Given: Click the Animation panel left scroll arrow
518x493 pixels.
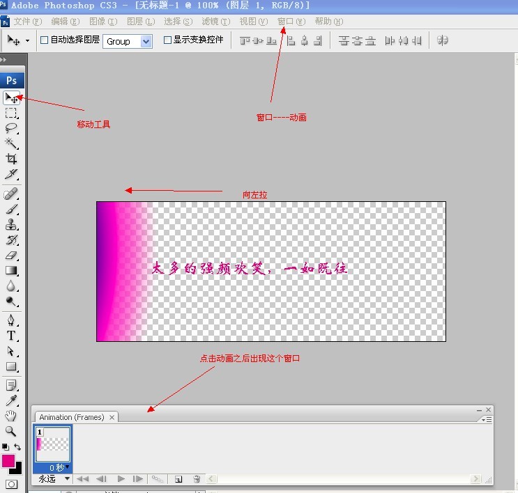Looking at the screenshot, I should 212,479.
